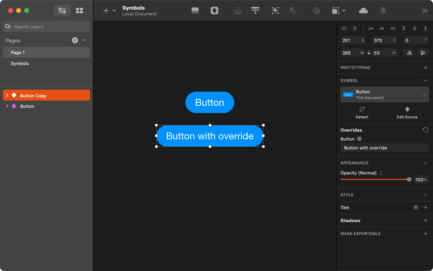The height and width of the screenshot is (271, 433).
Task: Click the rotation field showing 0
Action: [416, 40]
